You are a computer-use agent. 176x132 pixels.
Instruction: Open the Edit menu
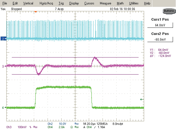tap(15, 3)
